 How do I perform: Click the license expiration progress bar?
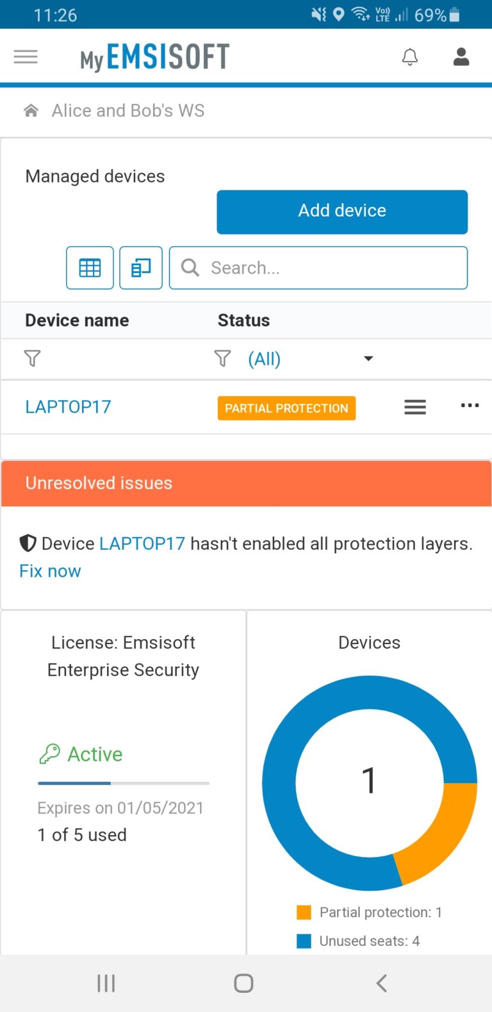[x=123, y=783]
